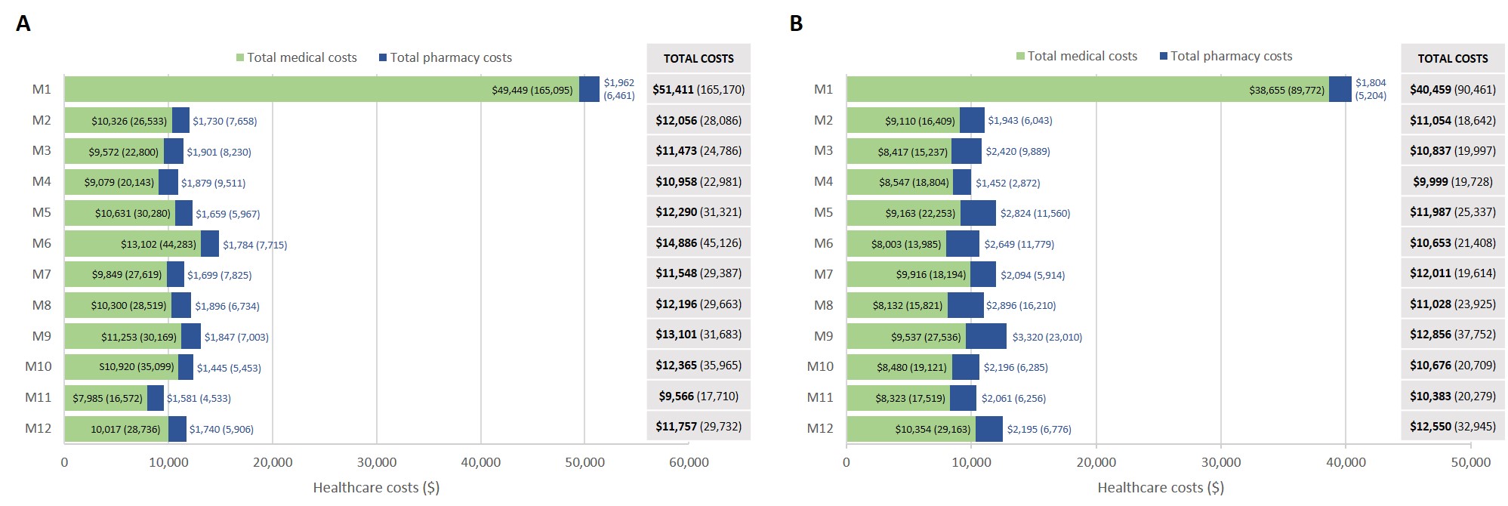The height and width of the screenshot is (506, 1508).
Task: Click the M1 blue pharmacy bar in chart B
Action: tap(1340, 89)
